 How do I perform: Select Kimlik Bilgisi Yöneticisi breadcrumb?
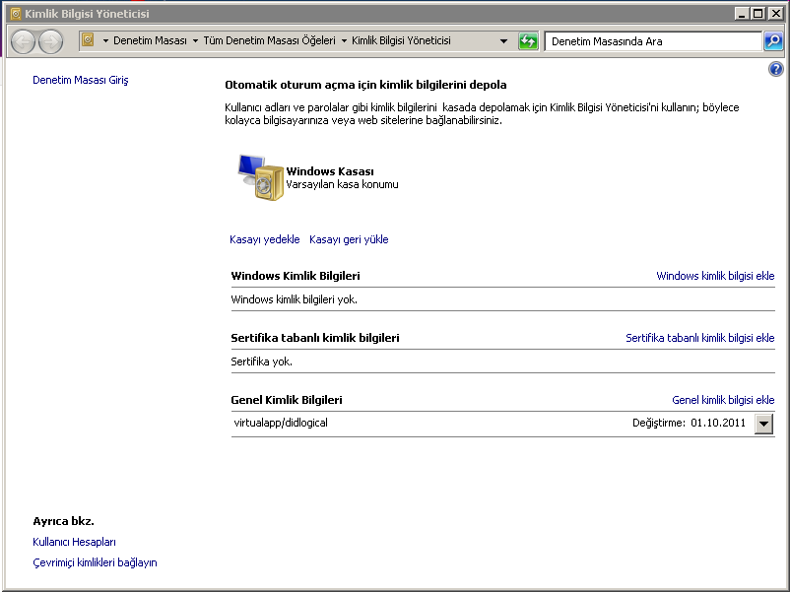coord(401,40)
